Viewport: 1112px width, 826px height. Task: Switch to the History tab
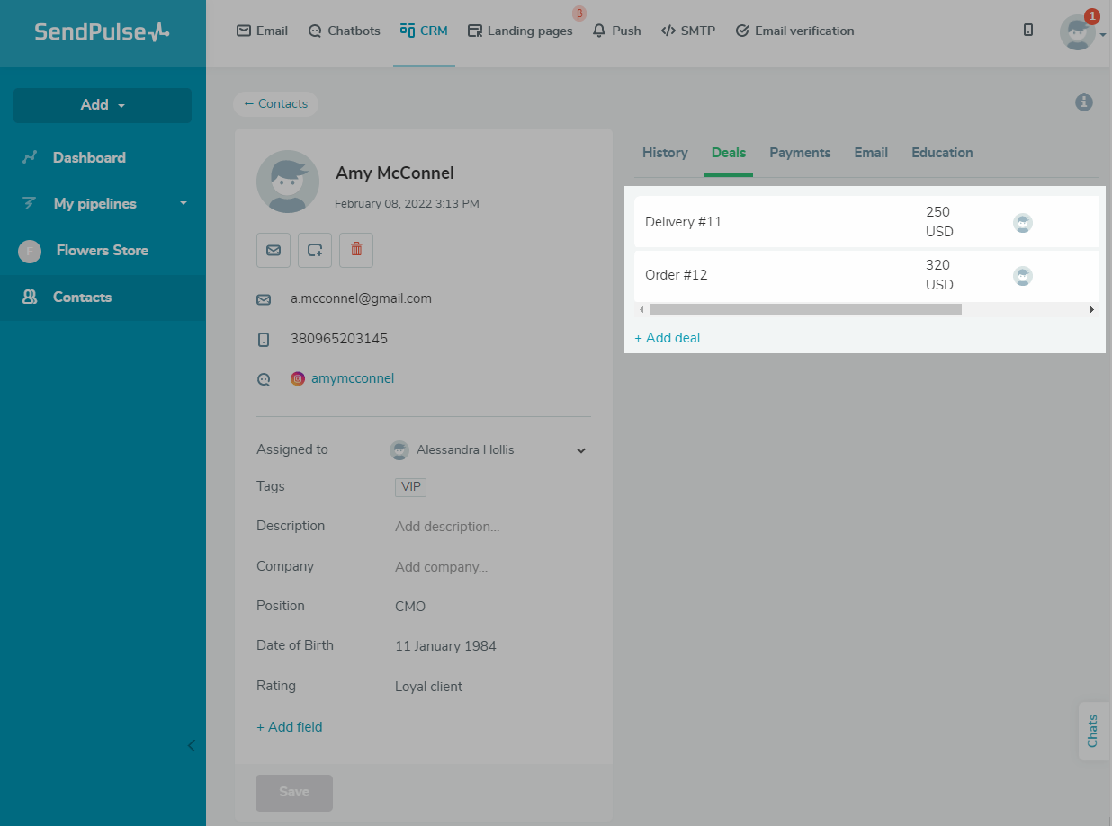[665, 153]
